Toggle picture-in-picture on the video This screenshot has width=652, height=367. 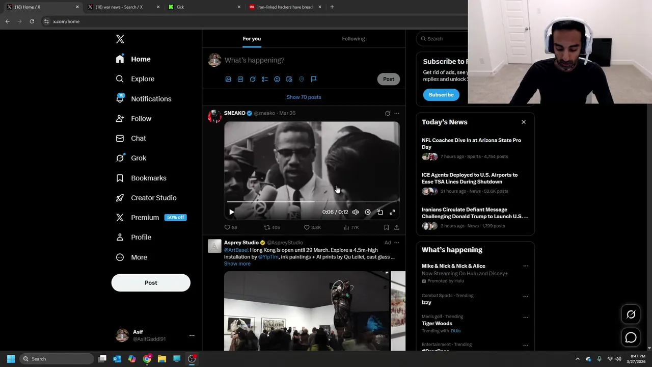click(x=380, y=212)
